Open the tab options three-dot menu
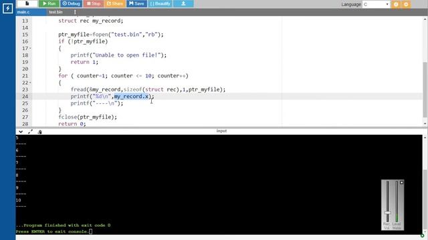Viewport: 428px width, 240px height. tap(75, 12)
